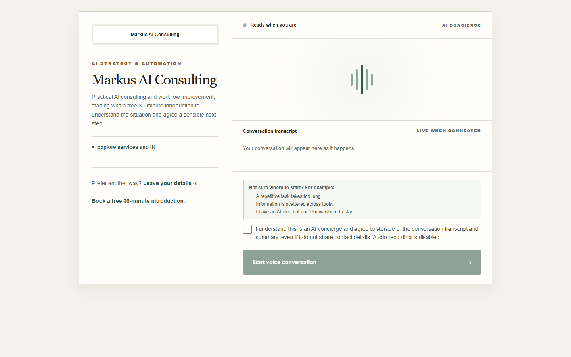Screen dimensions: 571x357
Task: Click the grey status dot beside Ready
Action: (245, 25)
